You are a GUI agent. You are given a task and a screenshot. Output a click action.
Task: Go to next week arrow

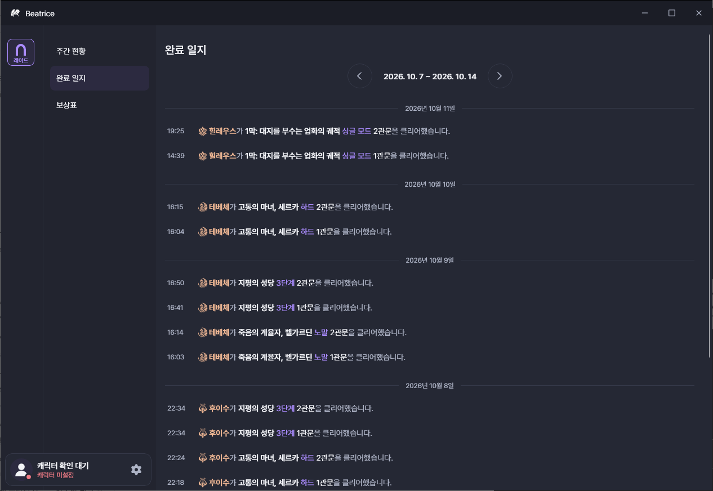coord(500,76)
